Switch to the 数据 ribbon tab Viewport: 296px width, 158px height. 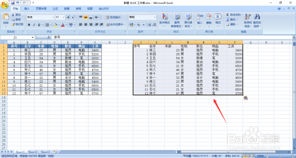tap(67, 9)
